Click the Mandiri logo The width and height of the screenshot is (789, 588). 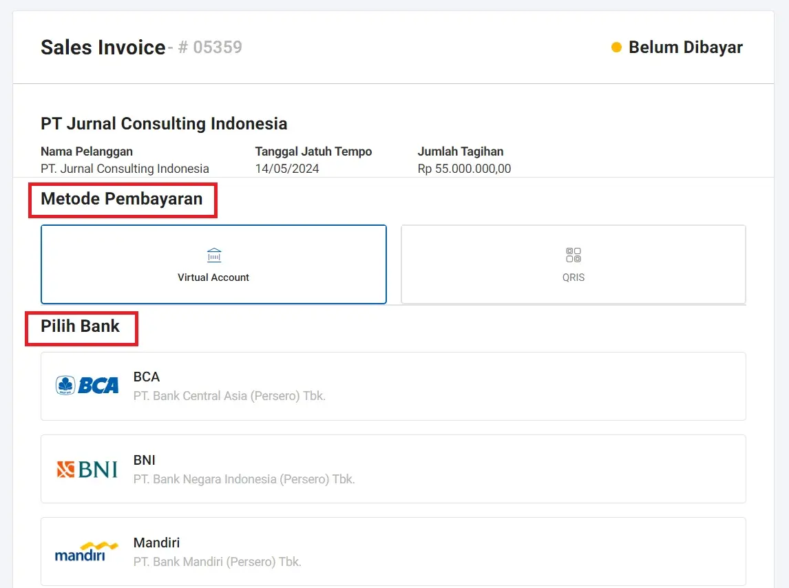click(87, 552)
